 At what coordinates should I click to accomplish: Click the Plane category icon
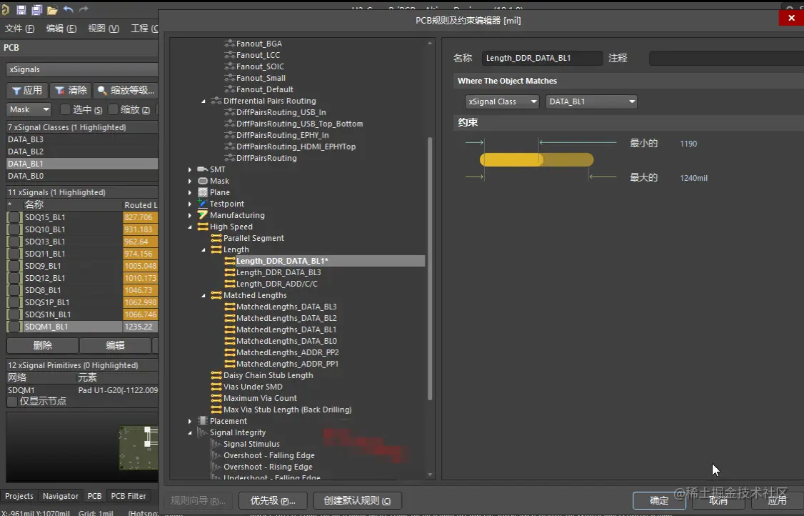click(x=203, y=192)
